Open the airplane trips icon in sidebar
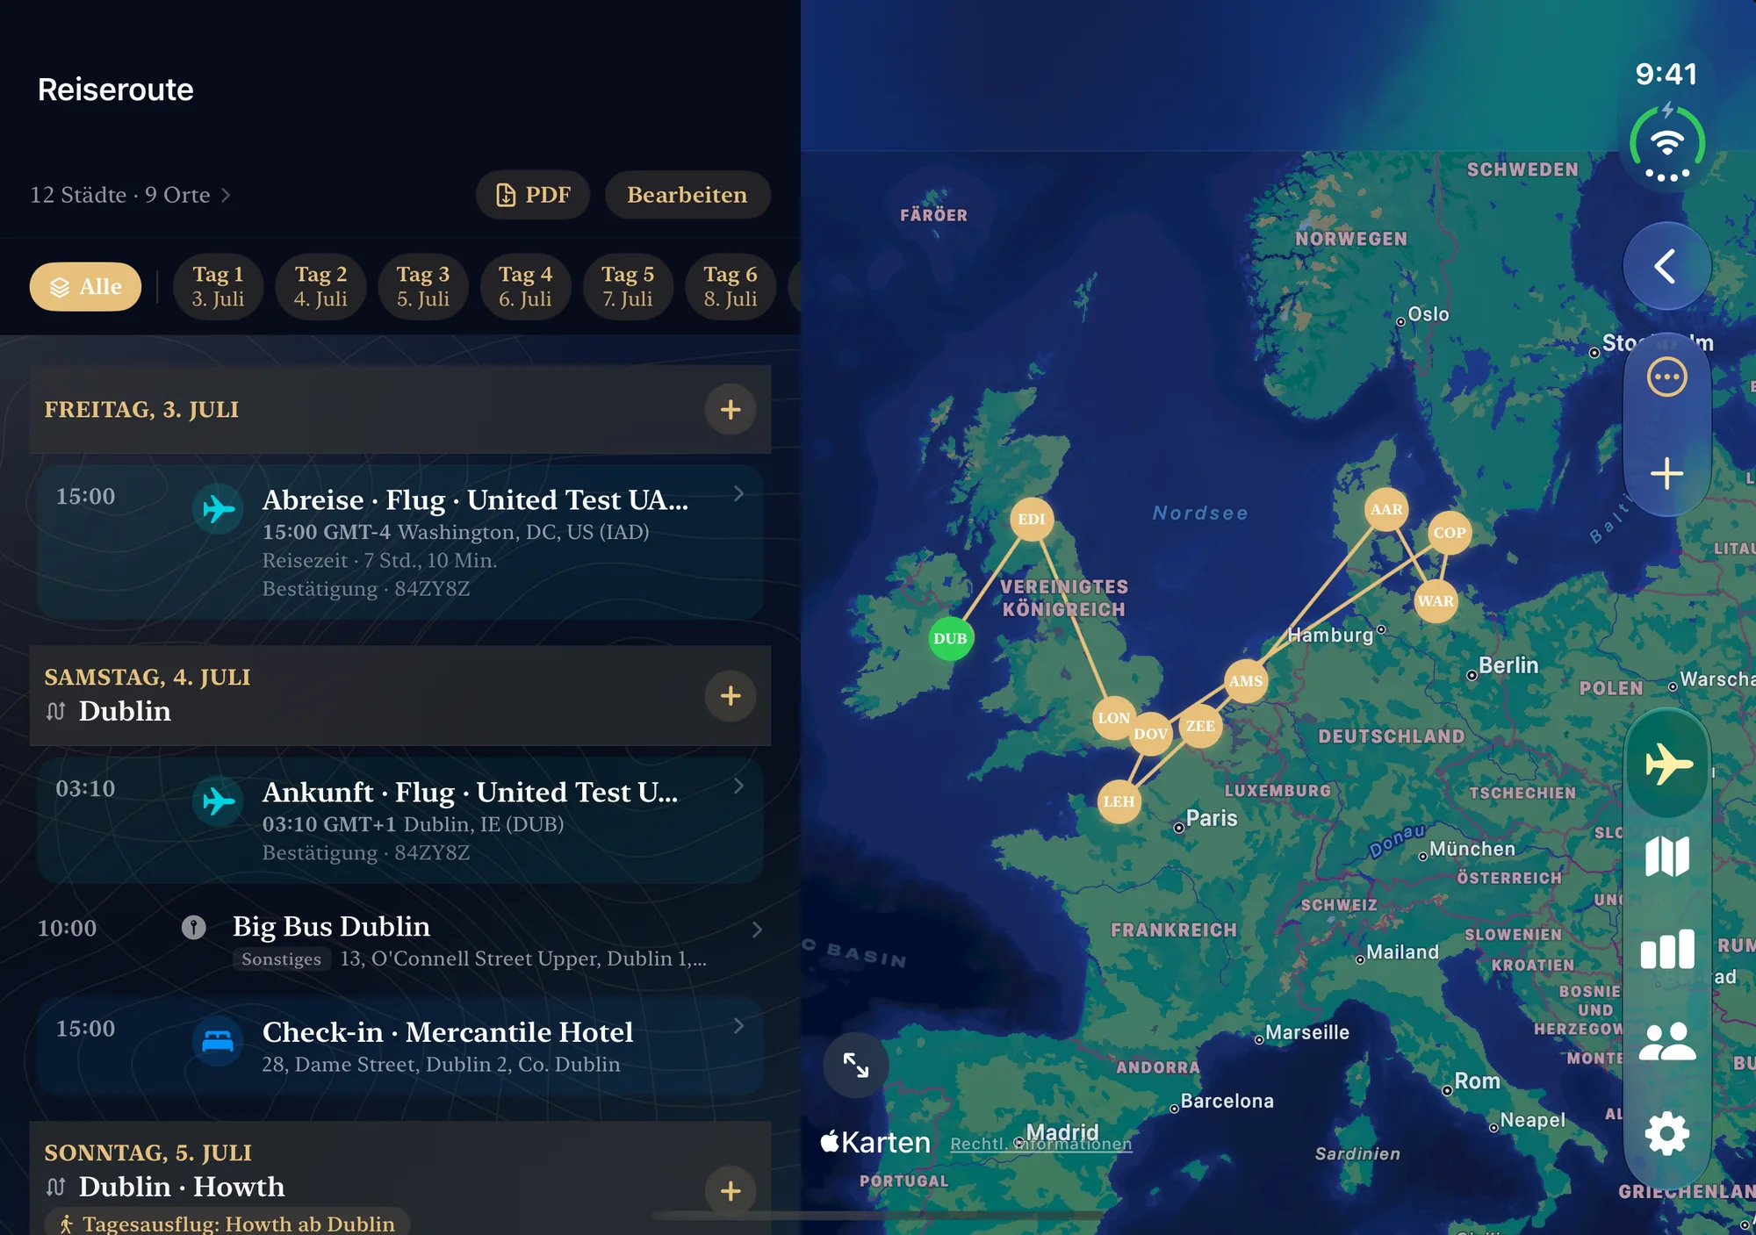 pyautogui.click(x=1666, y=764)
